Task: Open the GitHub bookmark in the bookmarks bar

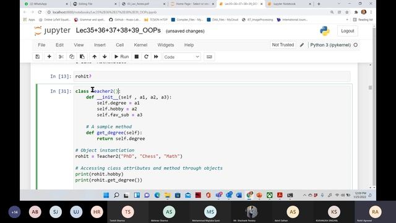Action: click(125, 19)
